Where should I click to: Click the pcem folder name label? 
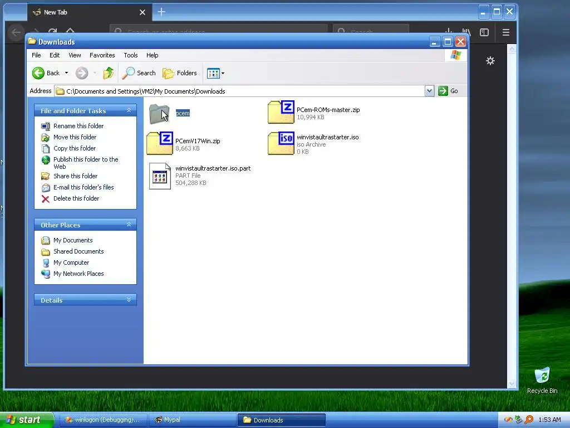click(183, 113)
